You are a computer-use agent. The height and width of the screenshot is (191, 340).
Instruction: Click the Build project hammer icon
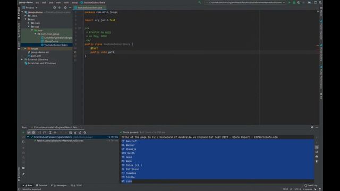pos(200,3)
